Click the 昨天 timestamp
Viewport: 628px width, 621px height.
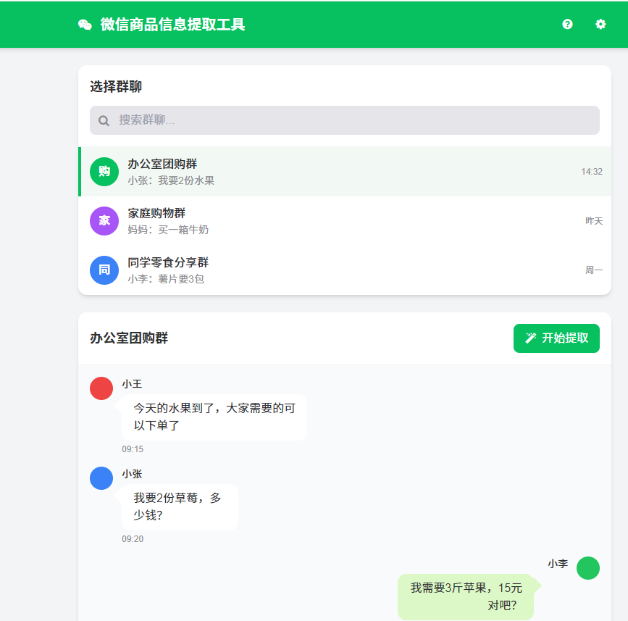point(594,221)
